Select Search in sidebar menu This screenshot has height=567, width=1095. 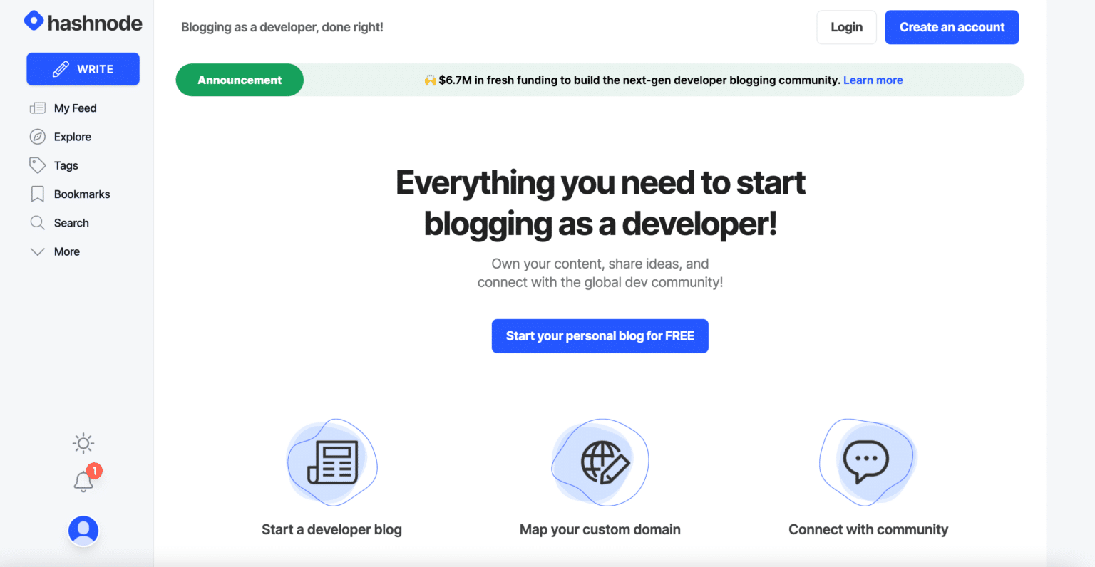tap(71, 223)
